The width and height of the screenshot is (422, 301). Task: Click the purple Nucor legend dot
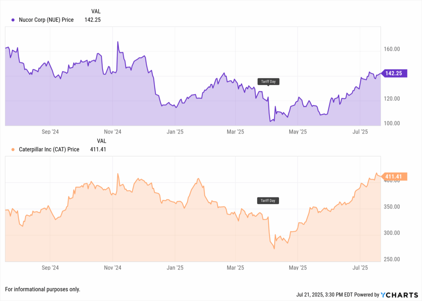click(13, 20)
